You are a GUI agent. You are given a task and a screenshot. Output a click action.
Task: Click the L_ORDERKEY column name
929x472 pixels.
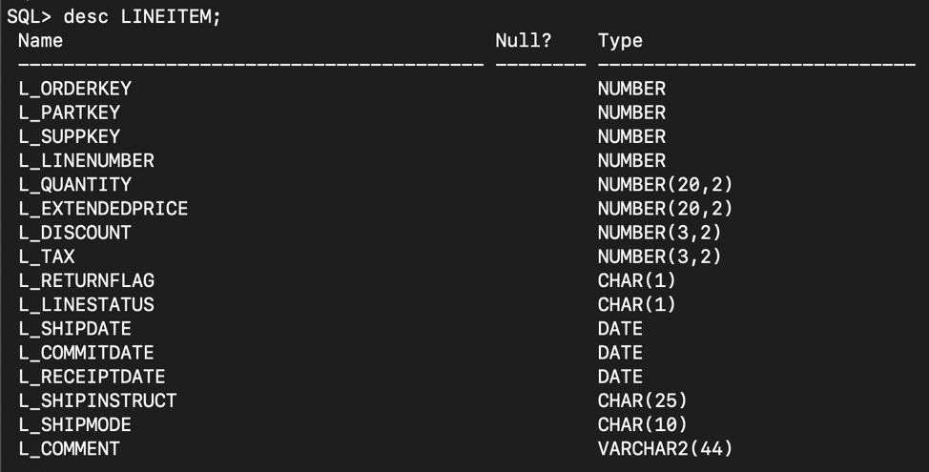click(74, 89)
